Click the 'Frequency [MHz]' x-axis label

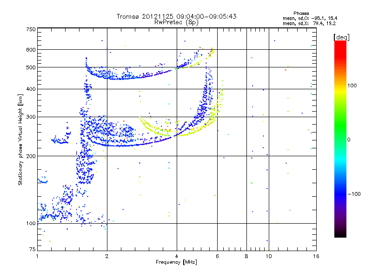click(x=176, y=262)
